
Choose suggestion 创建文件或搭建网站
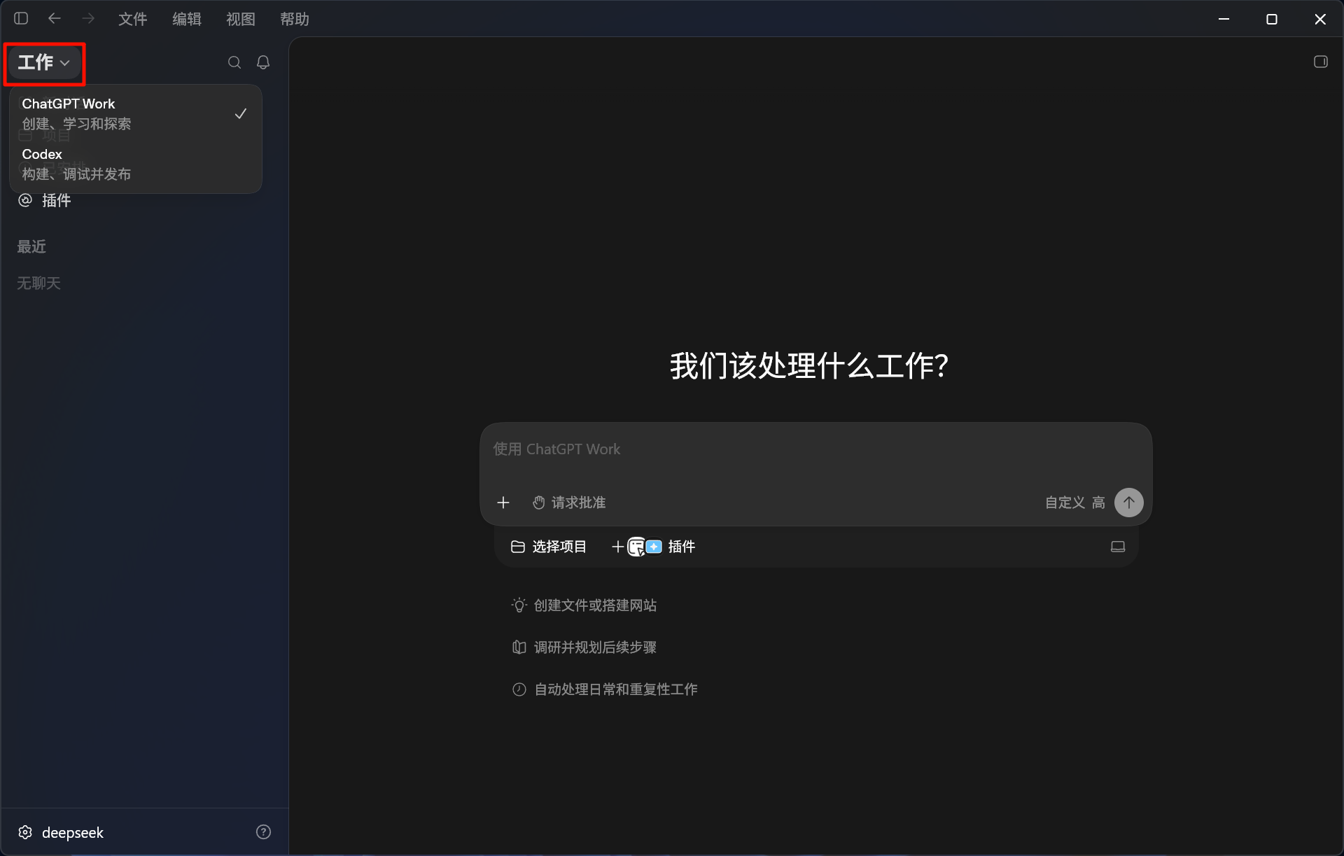[x=584, y=605]
